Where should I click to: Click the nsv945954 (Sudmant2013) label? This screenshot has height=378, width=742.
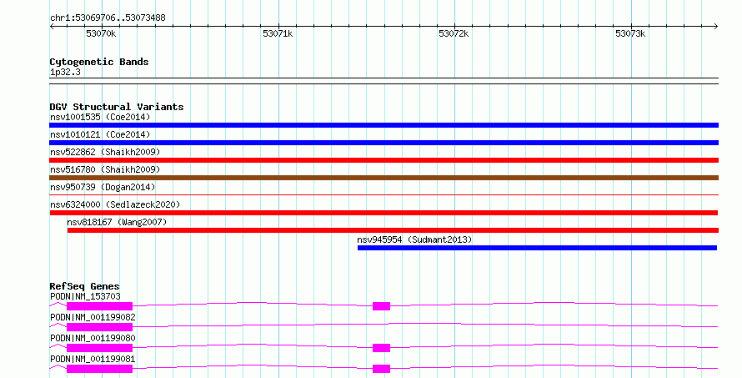414,239
